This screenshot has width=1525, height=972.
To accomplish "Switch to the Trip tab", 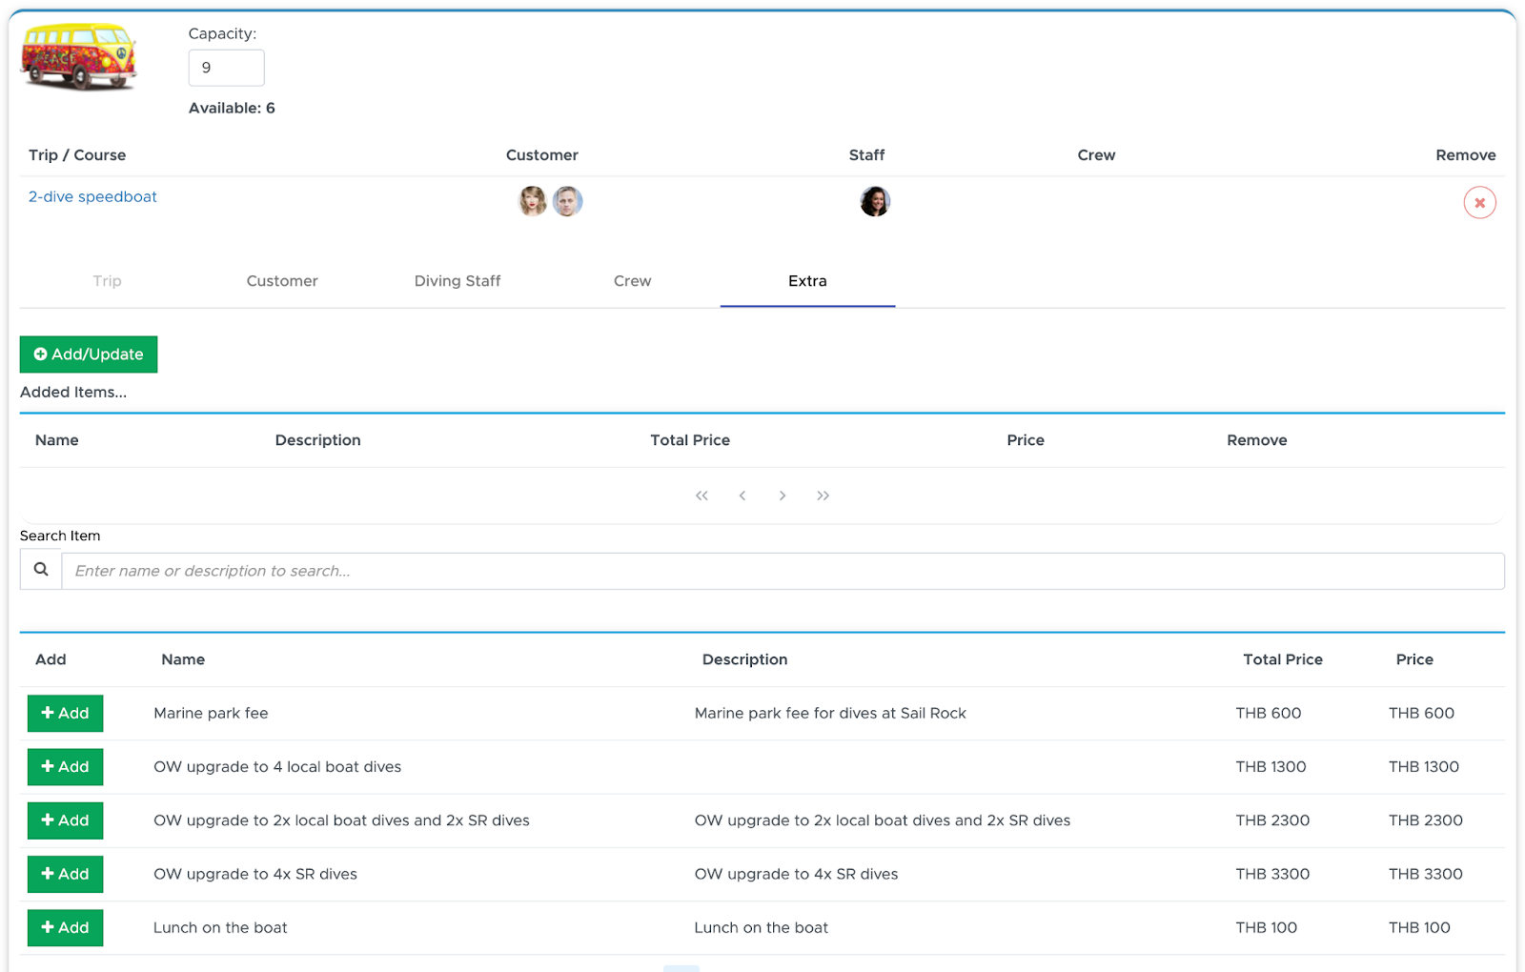I will click(107, 281).
